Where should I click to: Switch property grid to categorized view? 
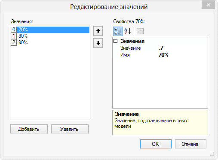tap(118, 31)
